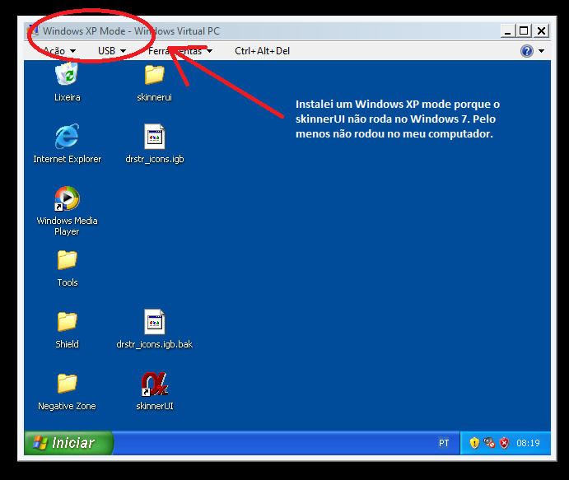Select the Shield folder icon
The height and width of the screenshot is (480, 569).
[x=68, y=321]
